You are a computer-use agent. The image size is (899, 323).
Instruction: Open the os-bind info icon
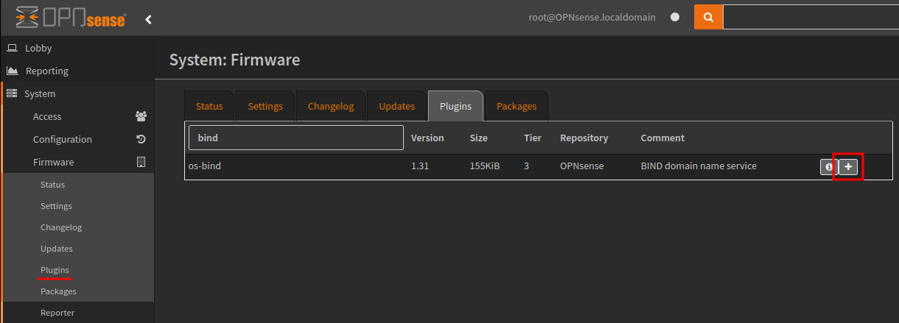point(829,167)
